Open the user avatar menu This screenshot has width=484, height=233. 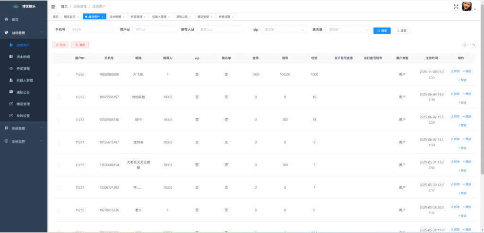pos(467,7)
